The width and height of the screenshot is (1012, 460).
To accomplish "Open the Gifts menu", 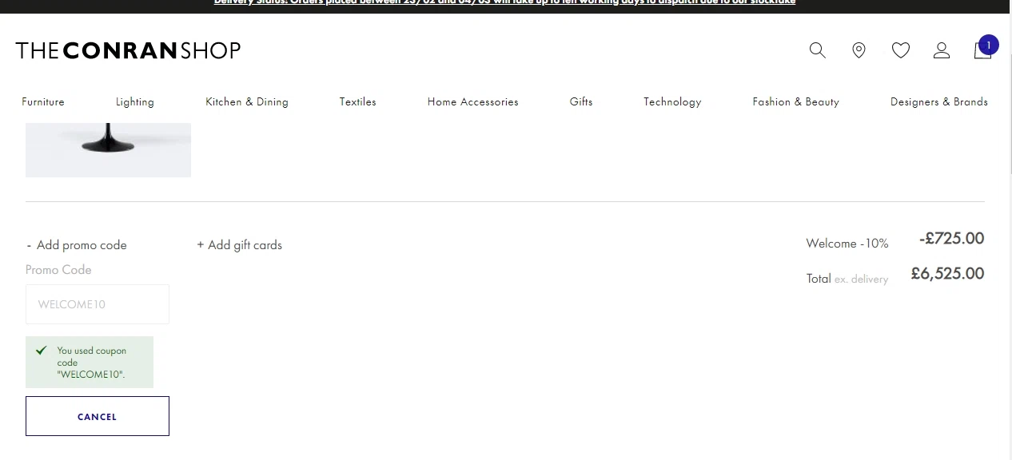I will (581, 101).
